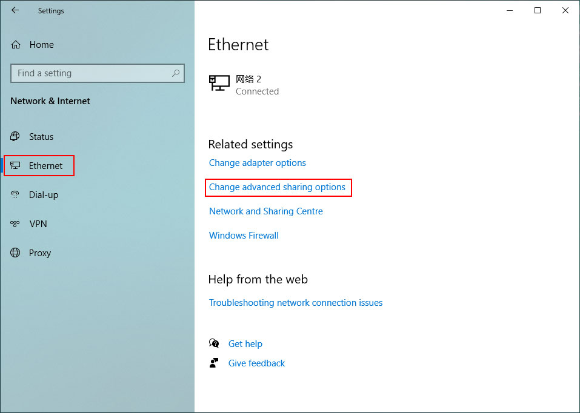The height and width of the screenshot is (413, 580).
Task: Click the Give feedback person icon
Action: tap(214, 363)
